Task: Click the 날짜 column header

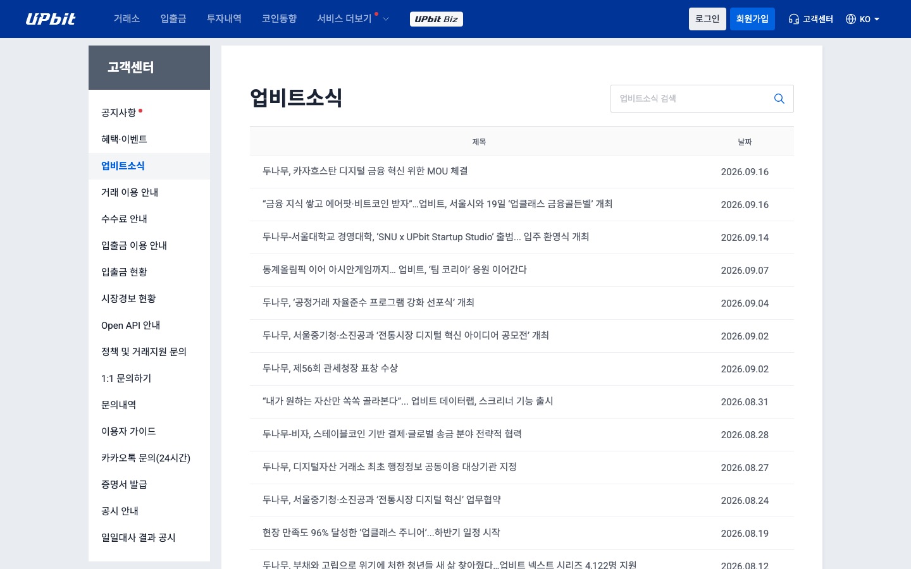Action: (x=745, y=142)
